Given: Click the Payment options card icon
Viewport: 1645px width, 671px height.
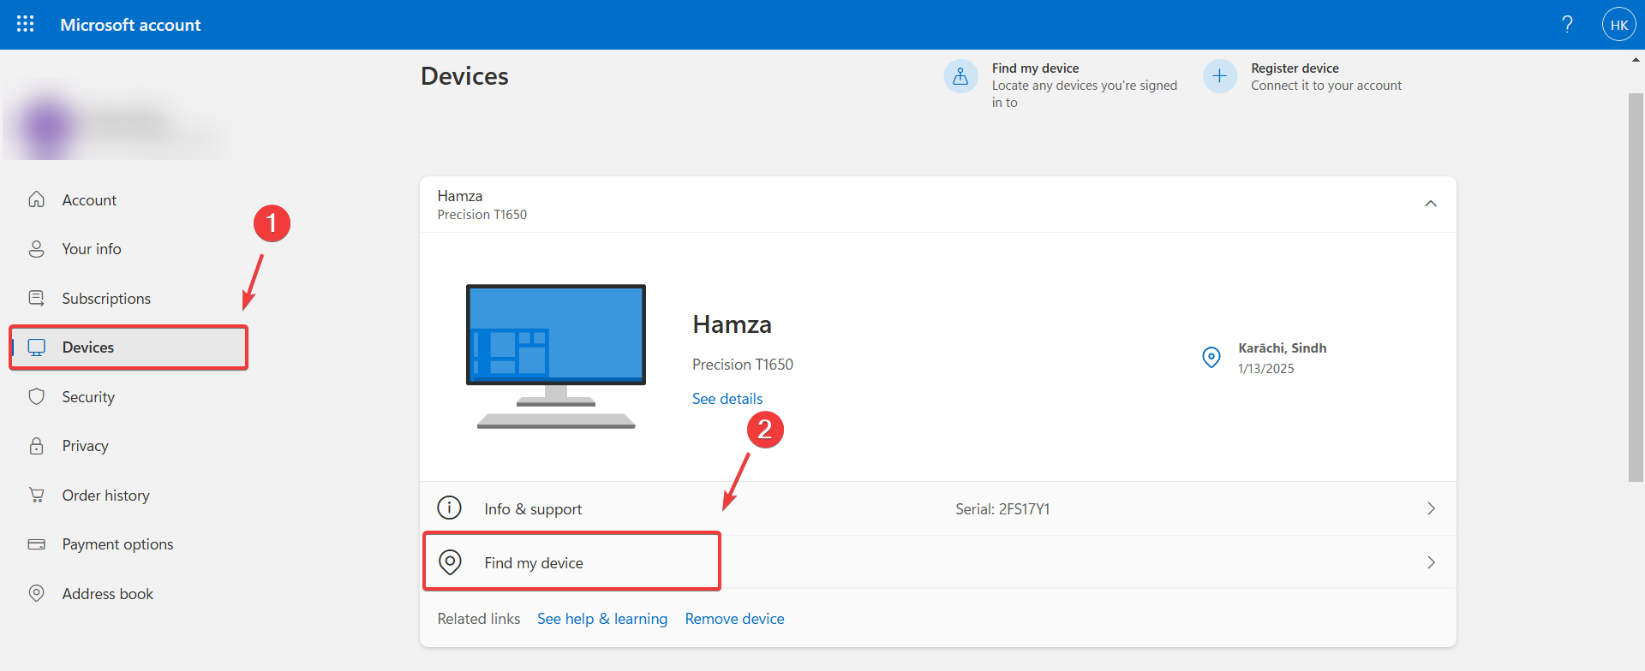Looking at the screenshot, I should [36, 544].
